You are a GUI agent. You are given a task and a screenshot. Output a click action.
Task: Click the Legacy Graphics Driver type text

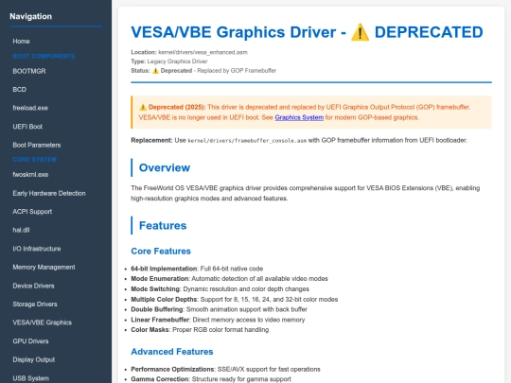coord(177,61)
